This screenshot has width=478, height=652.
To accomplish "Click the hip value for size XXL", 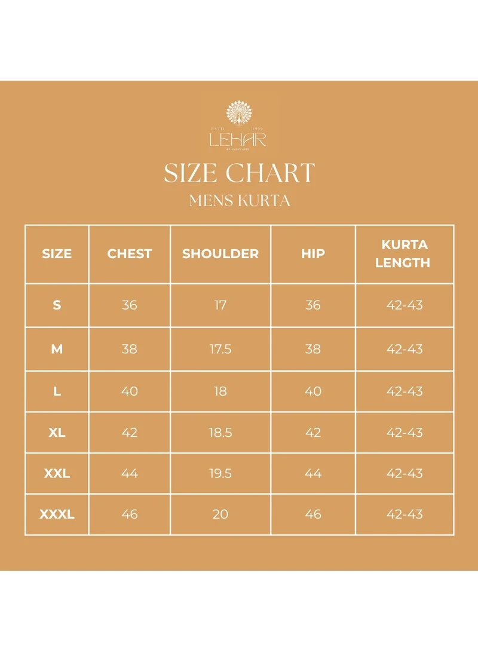I will (313, 473).
